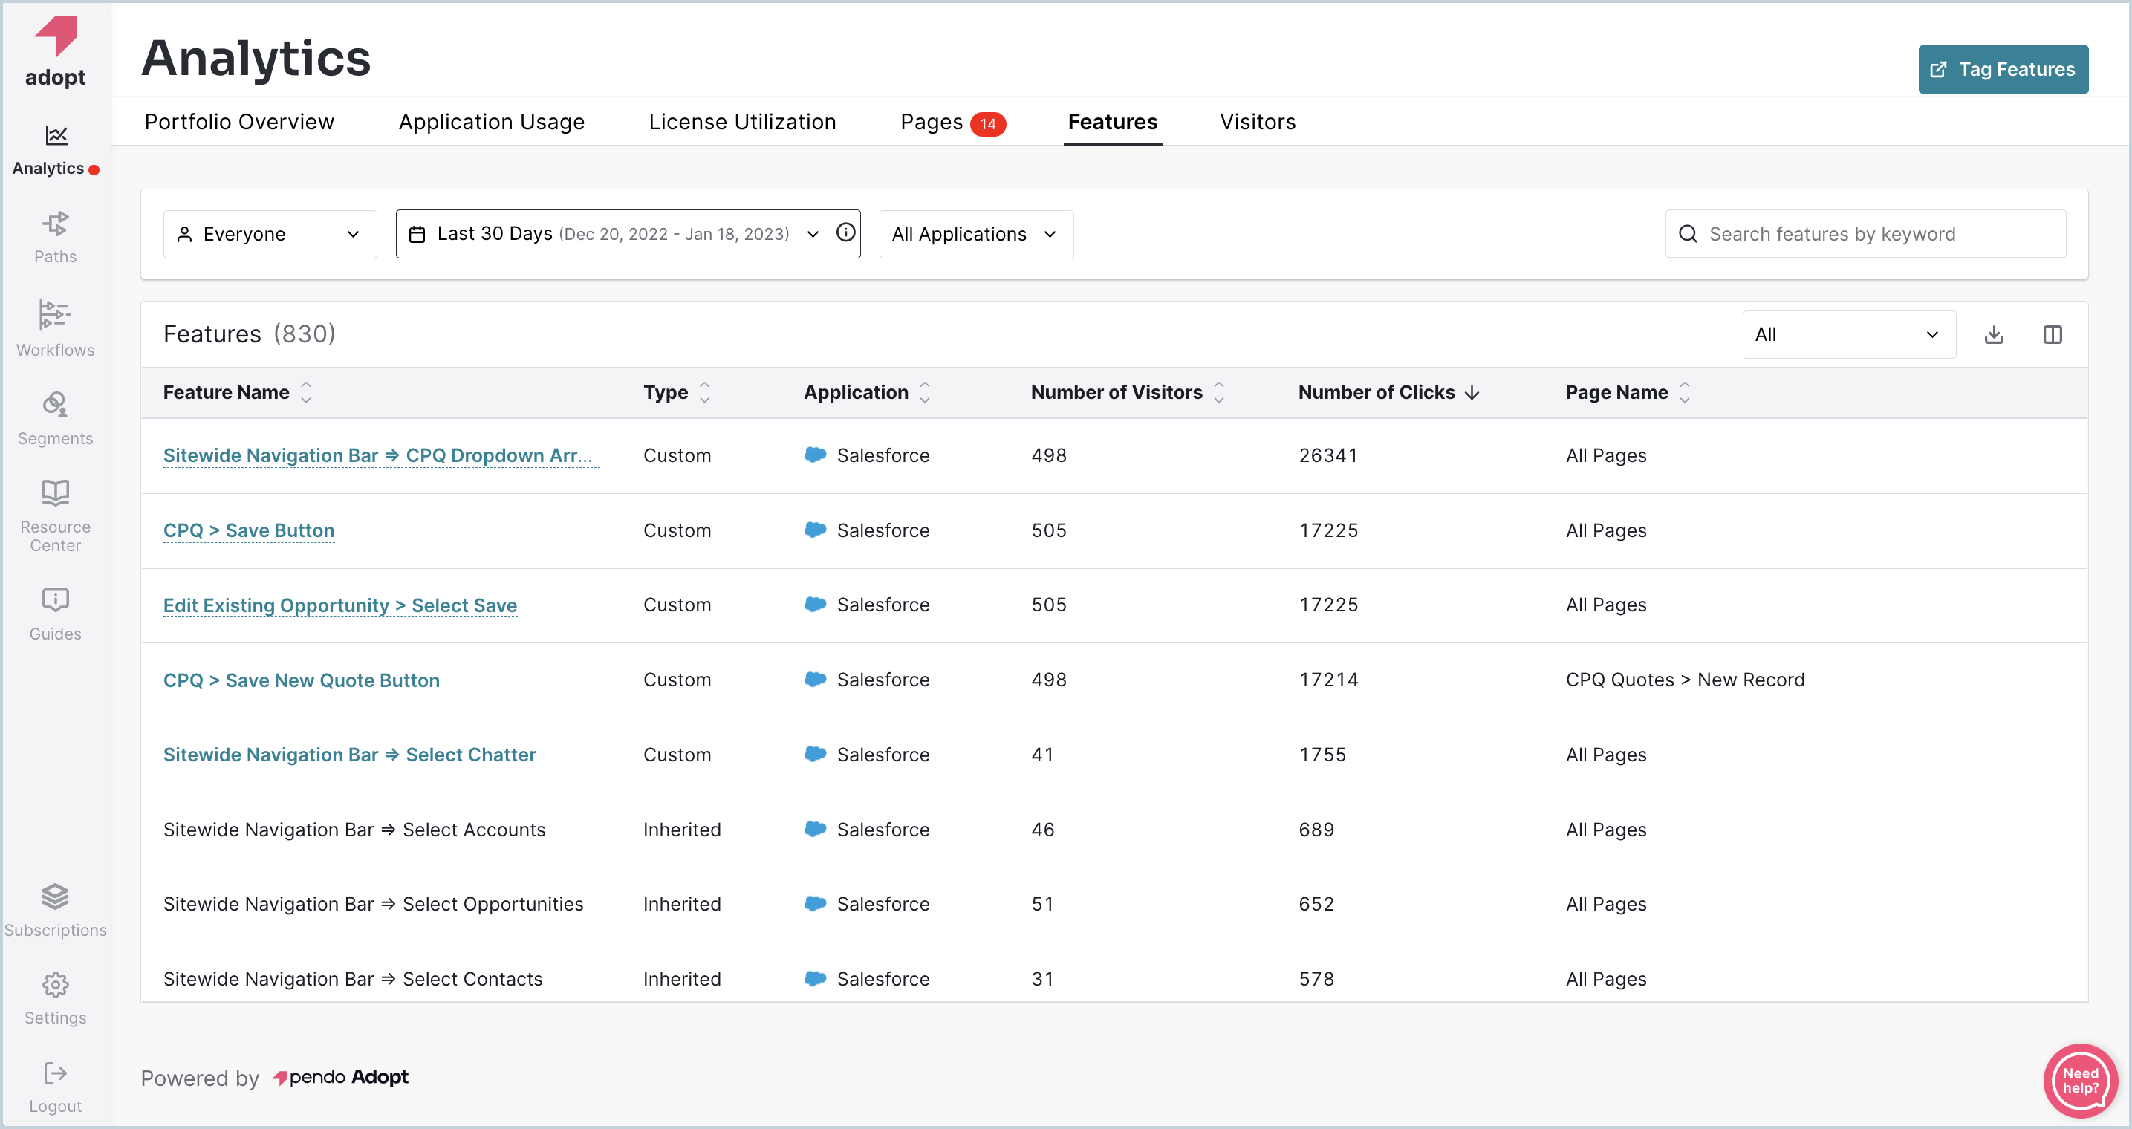Image resolution: width=2132 pixels, height=1129 pixels.
Task: Select Sitewide Navigation Bar ⇒ Select Accounts row text
Action: (354, 830)
